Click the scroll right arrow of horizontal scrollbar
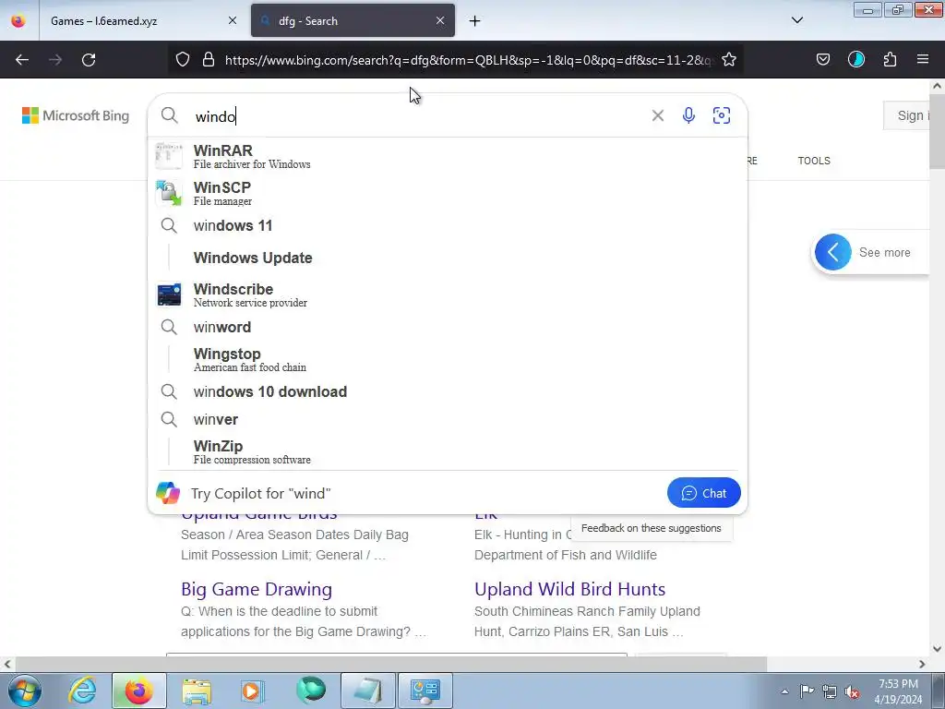This screenshot has width=945, height=709. [x=922, y=664]
